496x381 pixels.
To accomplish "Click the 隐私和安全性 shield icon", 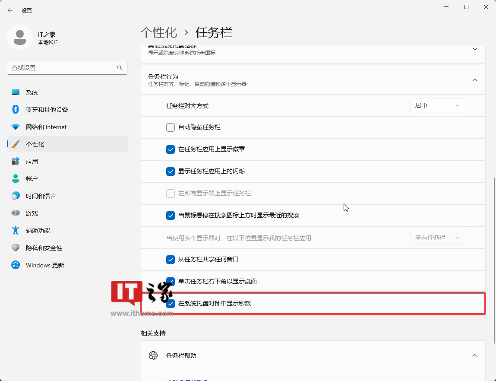I will point(16,248).
